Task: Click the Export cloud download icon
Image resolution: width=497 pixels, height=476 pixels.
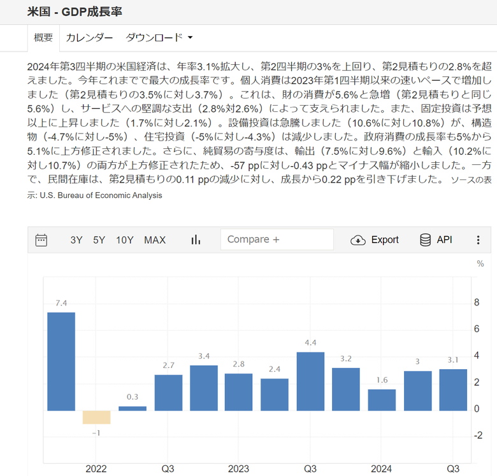Action: [358, 240]
